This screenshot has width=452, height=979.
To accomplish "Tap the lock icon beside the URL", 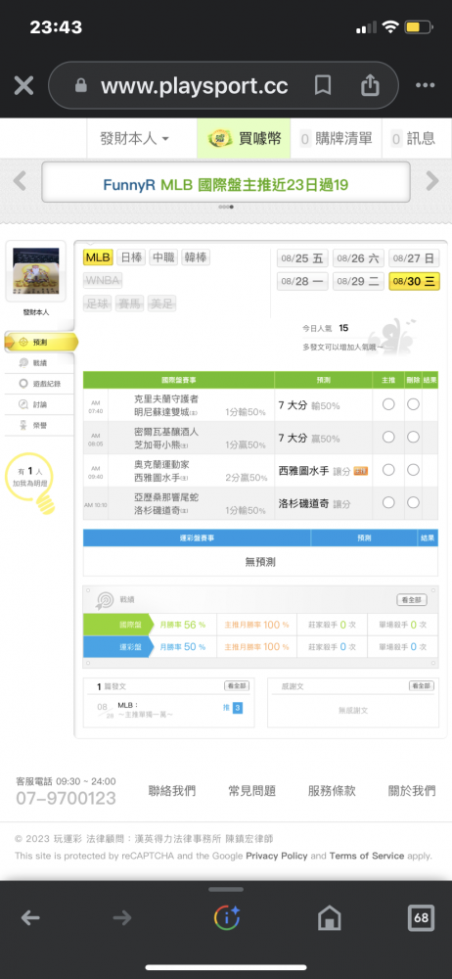I will [80, 85].
